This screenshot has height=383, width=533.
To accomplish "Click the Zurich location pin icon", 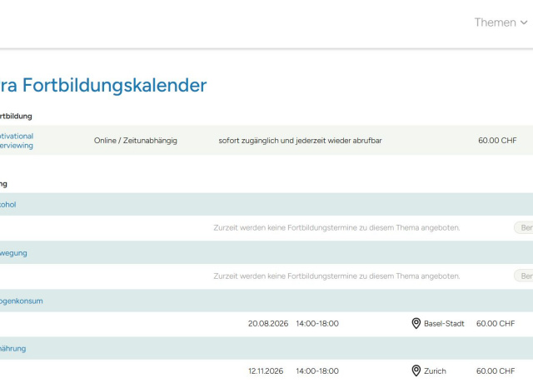I will click(416, 371).
